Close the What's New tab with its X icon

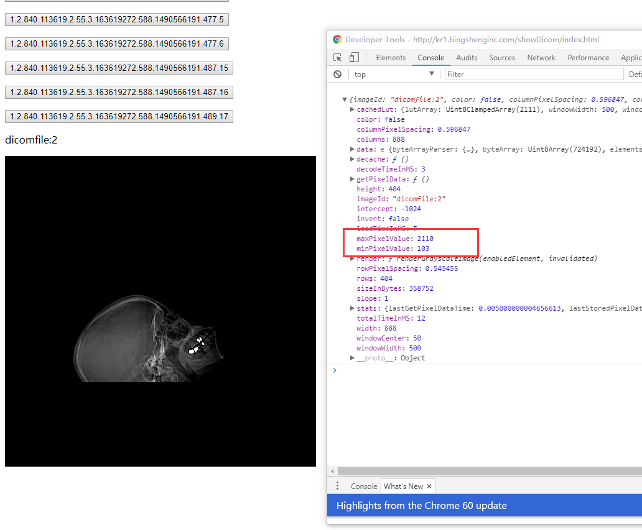(429, 486)
